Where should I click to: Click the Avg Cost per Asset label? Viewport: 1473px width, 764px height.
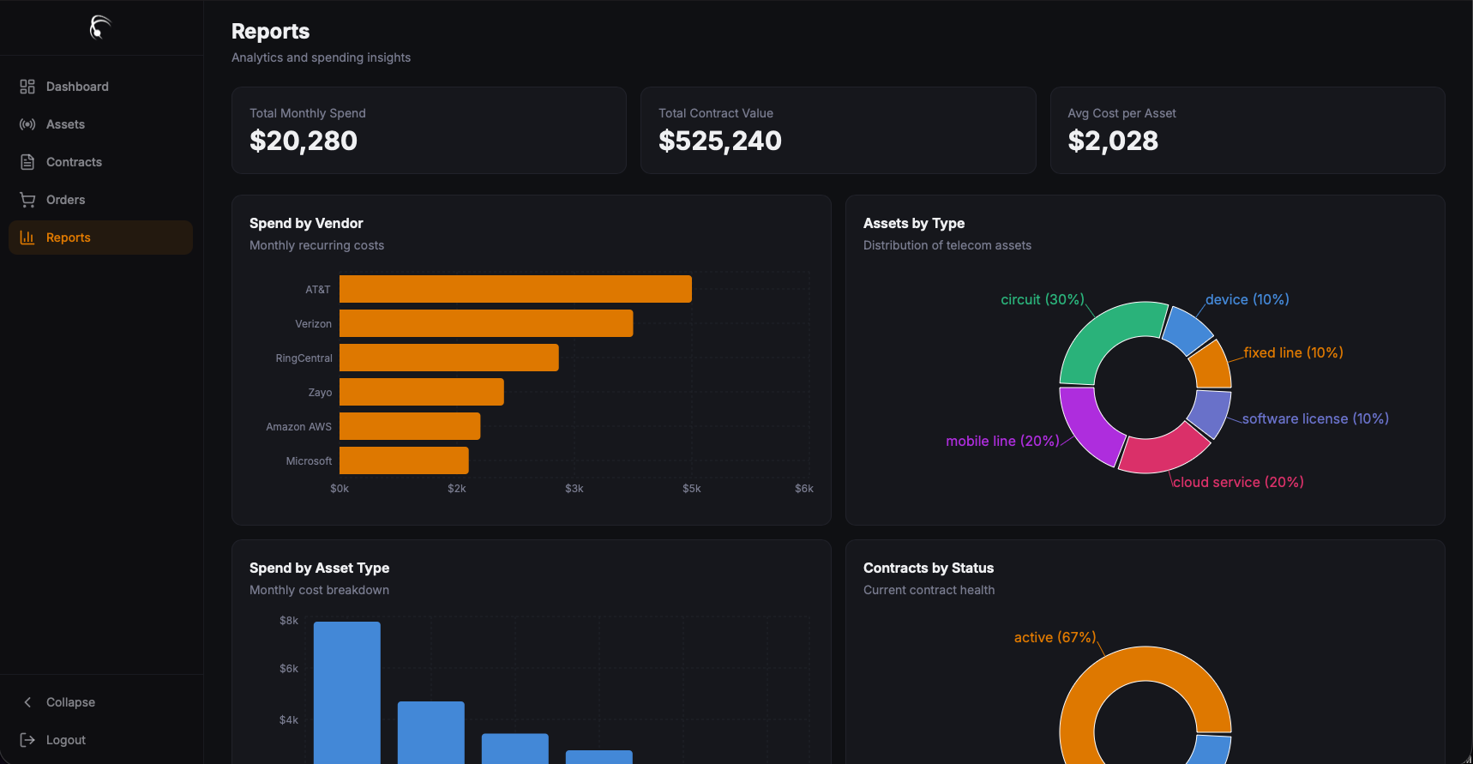pyautogui.click(x=1121, y=113)
